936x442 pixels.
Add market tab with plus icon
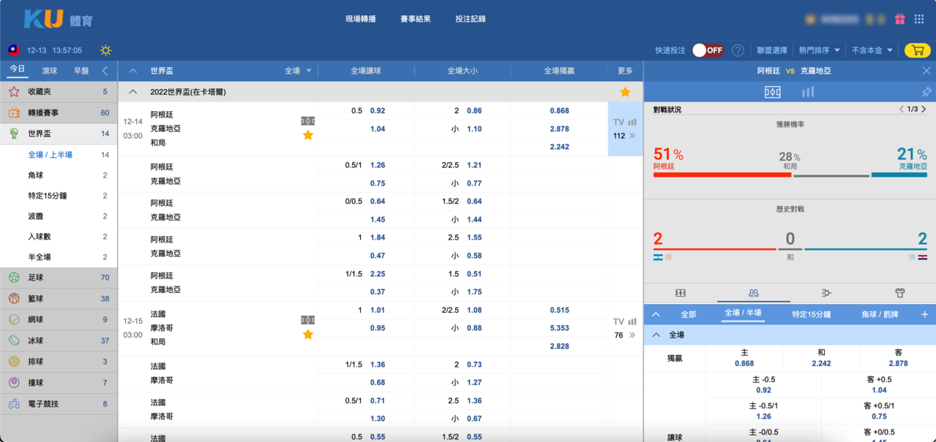(924, 314)
